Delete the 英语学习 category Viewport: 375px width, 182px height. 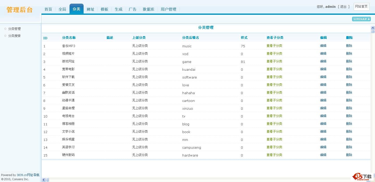point(349,147)
